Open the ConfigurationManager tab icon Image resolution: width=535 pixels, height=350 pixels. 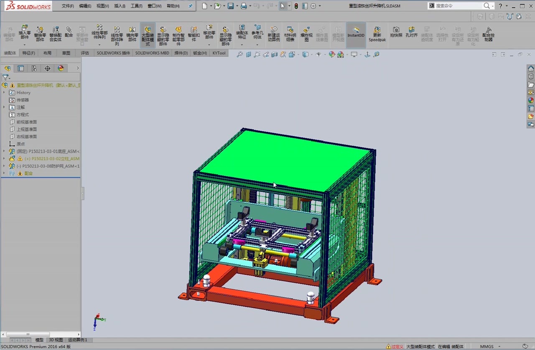tap(34, 68)
